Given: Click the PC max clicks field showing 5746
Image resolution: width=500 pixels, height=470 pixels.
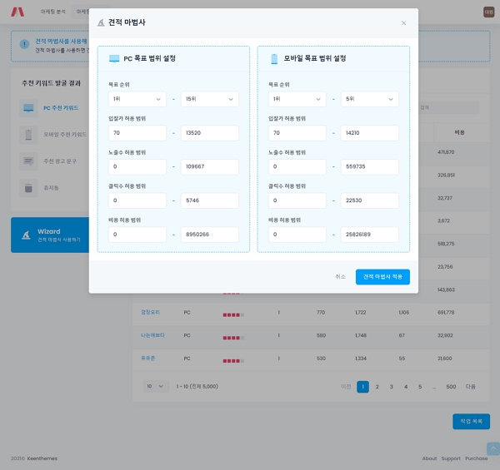Looking at the screenshot, I should 209,200.
